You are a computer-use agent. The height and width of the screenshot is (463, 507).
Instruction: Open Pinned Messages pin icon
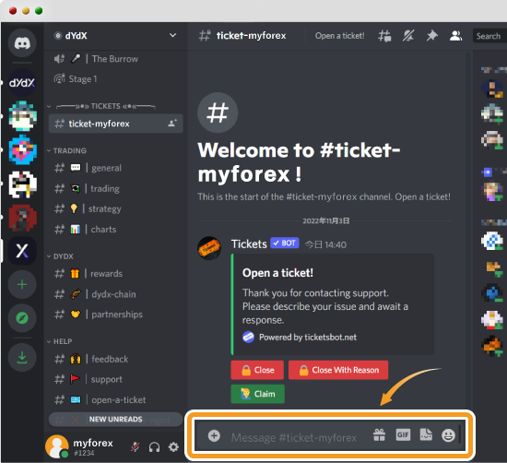click(432, 36)
